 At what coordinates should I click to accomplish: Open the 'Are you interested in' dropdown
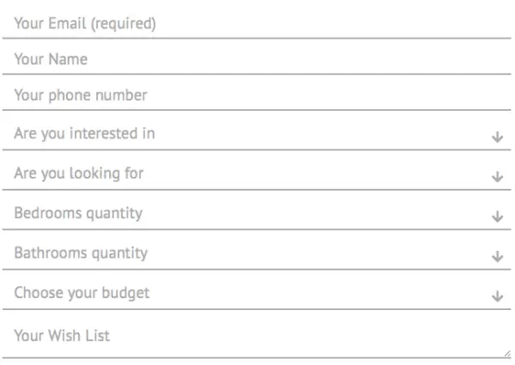point(256,134)
